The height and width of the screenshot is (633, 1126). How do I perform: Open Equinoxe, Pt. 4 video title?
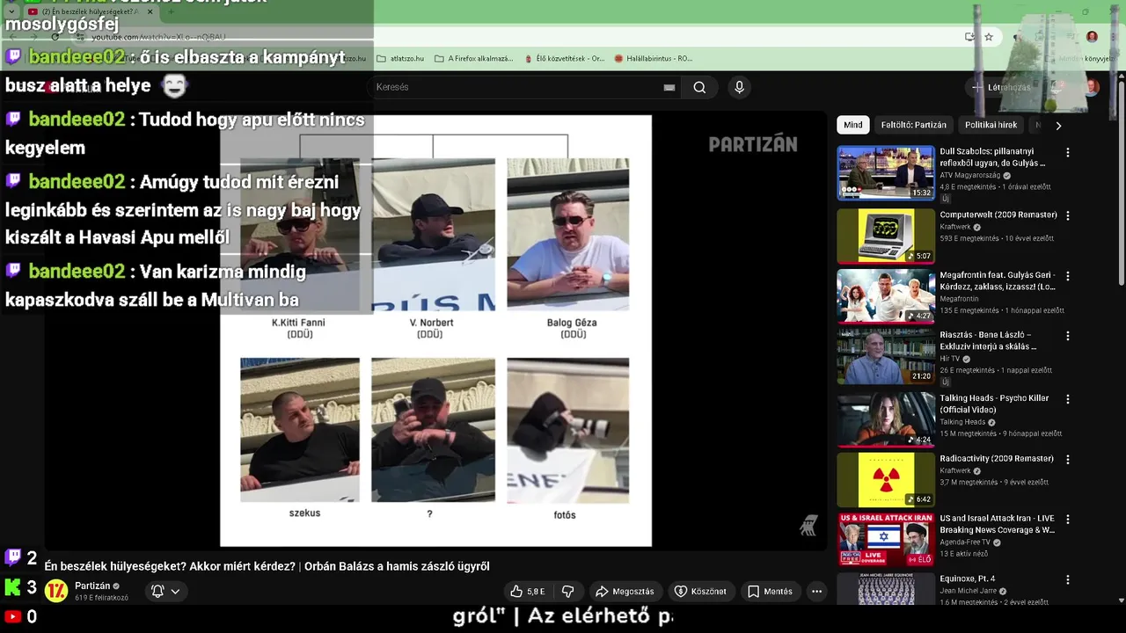click(968, 578)
